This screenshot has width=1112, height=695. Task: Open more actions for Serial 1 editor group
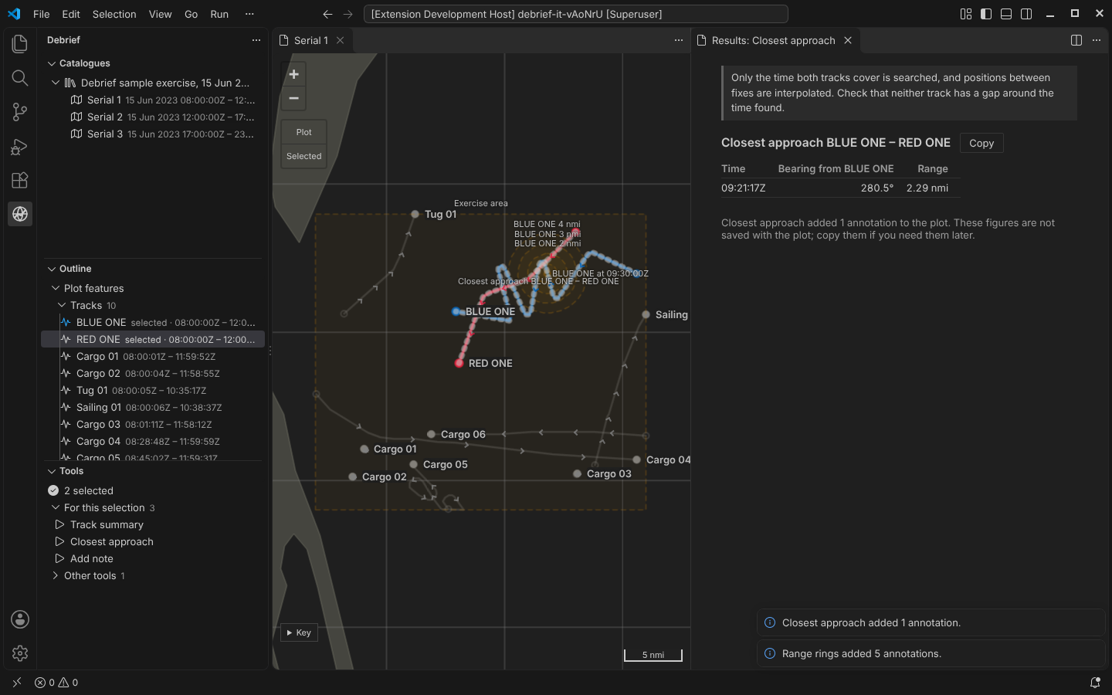click(679, 40)
